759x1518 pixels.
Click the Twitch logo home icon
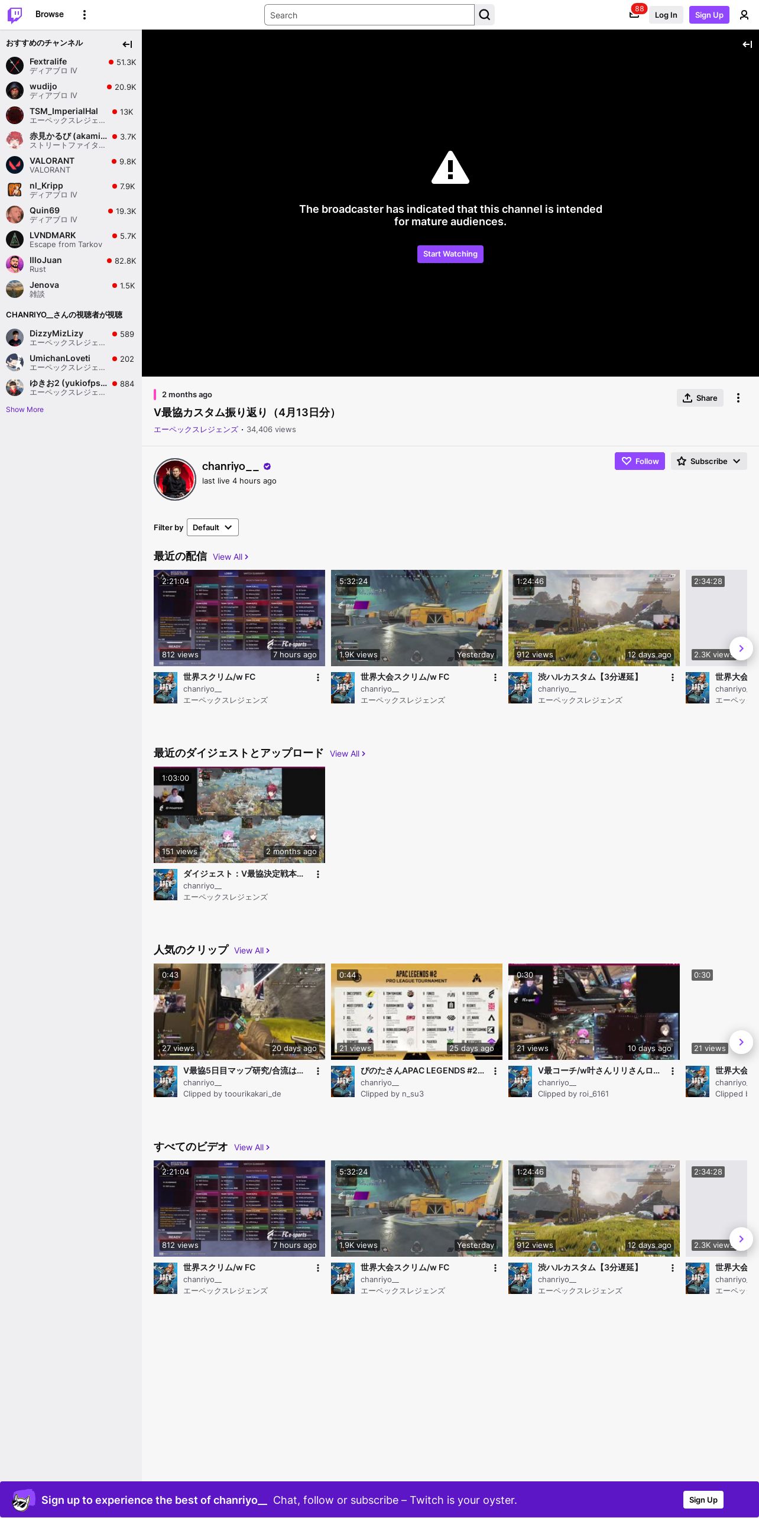coord(15,15)
